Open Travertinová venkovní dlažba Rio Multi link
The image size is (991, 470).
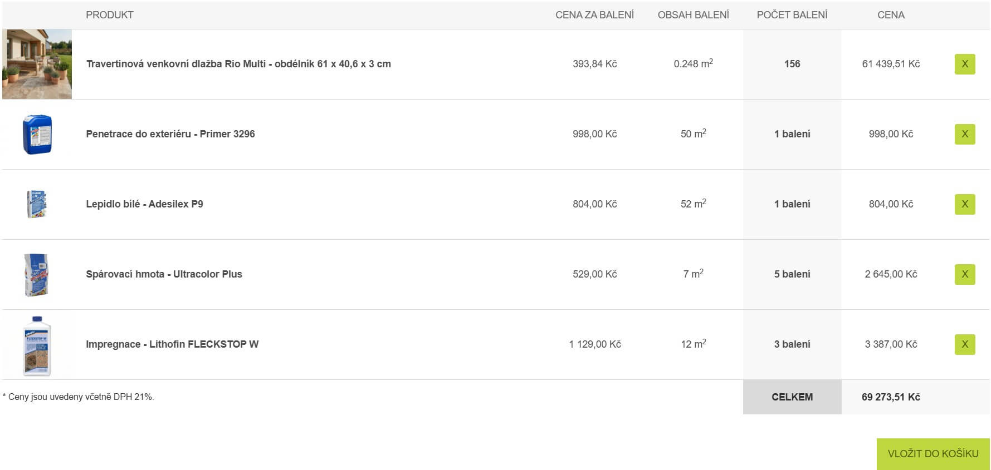pyautogui.click(x=238, y=64)
